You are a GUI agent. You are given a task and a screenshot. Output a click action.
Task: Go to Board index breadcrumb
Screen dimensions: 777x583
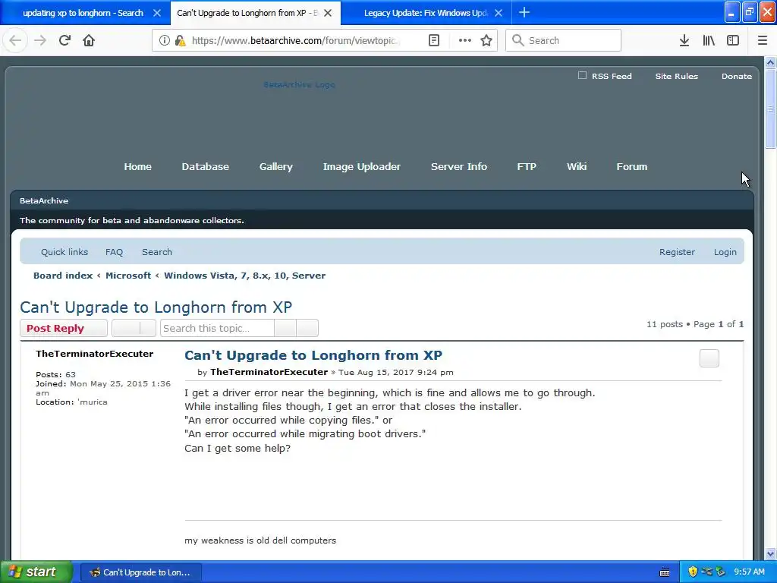tap(63, 275)
